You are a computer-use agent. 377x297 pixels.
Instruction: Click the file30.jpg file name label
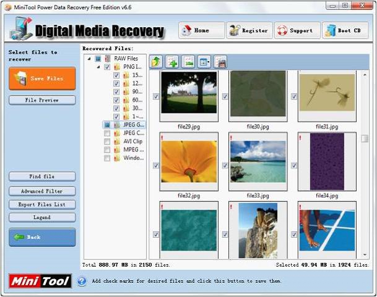click(x=258, y=127)
